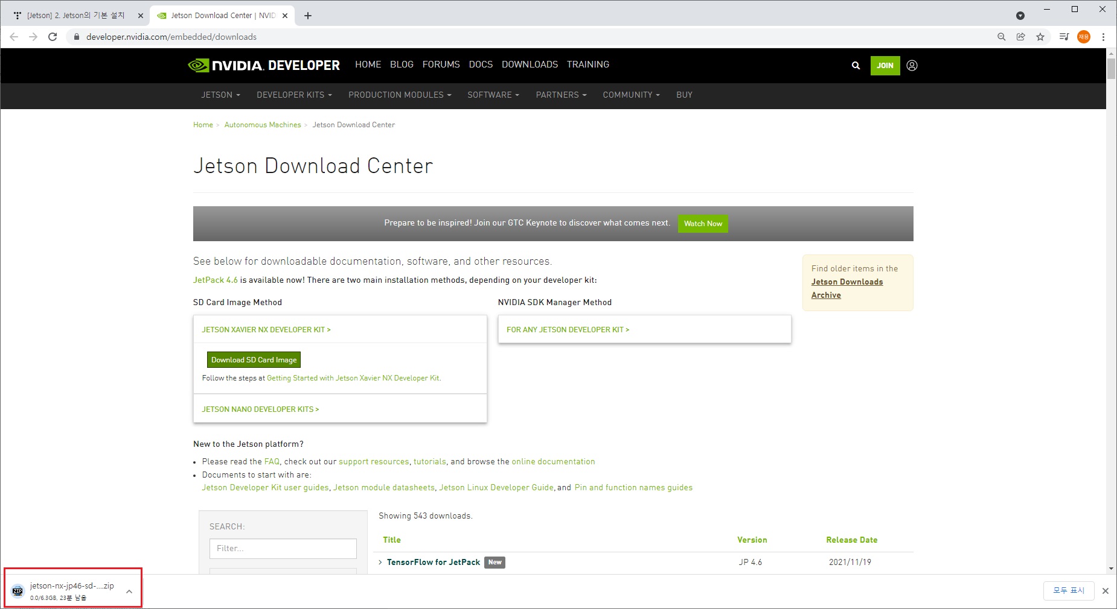1117x609 pixels.
Task: Open the Chrome profile avatar
Action: pos(1084,37)
